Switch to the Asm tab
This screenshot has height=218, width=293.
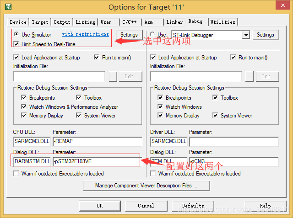coord(152,22)
